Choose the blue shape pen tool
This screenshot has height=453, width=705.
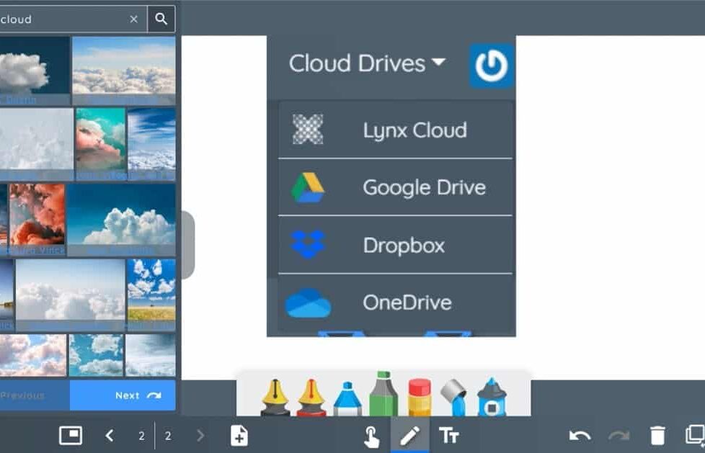coord(492,398)
